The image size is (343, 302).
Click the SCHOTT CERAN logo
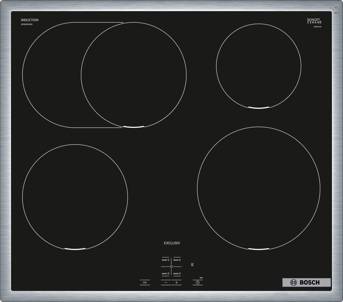tap(314, 21)
